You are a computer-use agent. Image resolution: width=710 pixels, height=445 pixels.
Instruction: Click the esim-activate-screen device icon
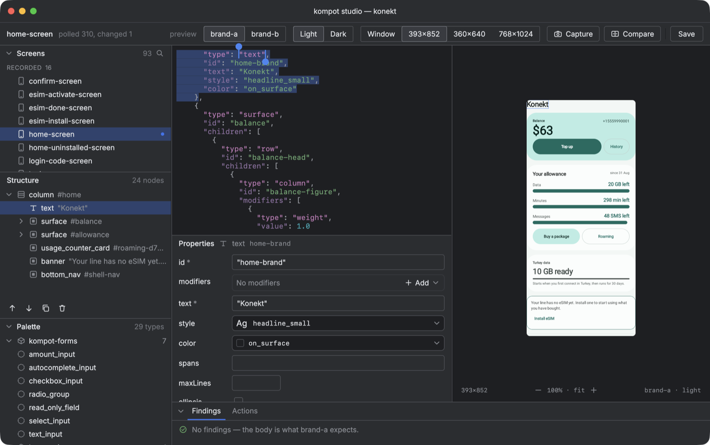tap(21, 95)
